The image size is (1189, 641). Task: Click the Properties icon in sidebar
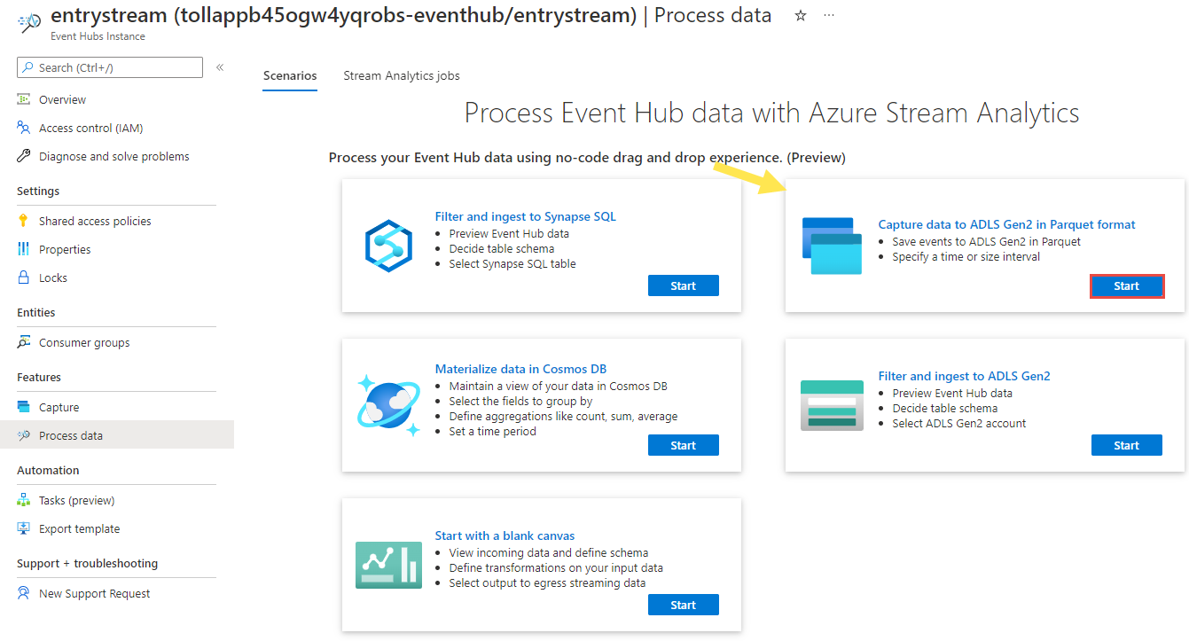click(24, 249)
